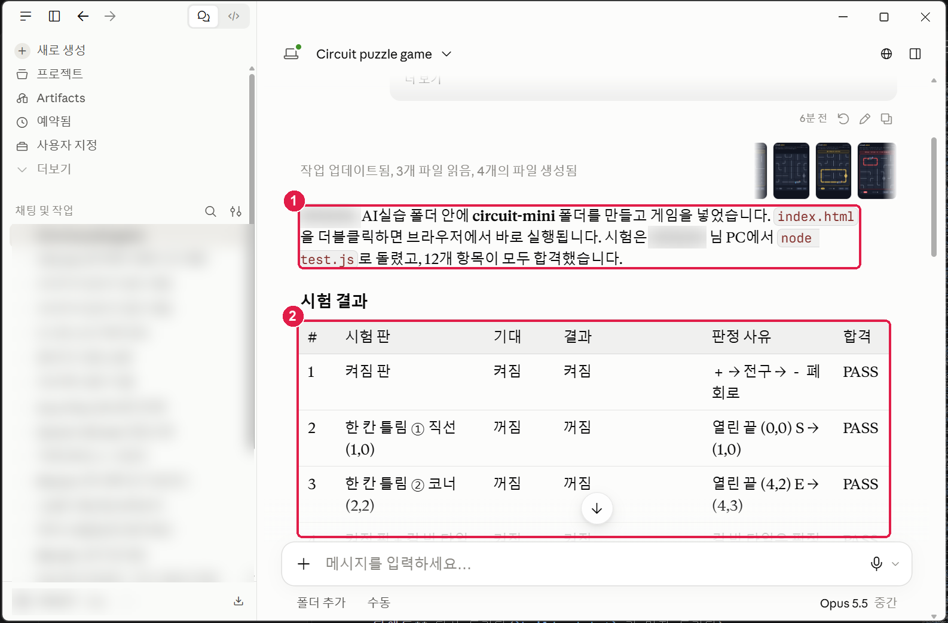Copy the message with copy icon
Screen dimensions: 948x623
click(886, 119)
